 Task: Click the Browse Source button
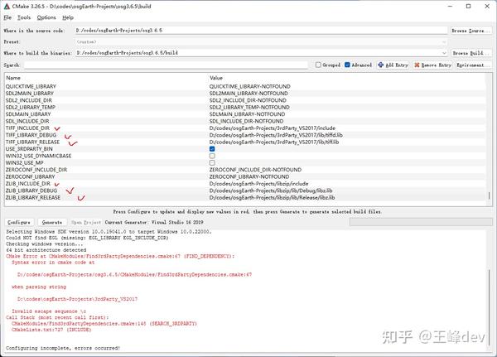pos(471,31)
